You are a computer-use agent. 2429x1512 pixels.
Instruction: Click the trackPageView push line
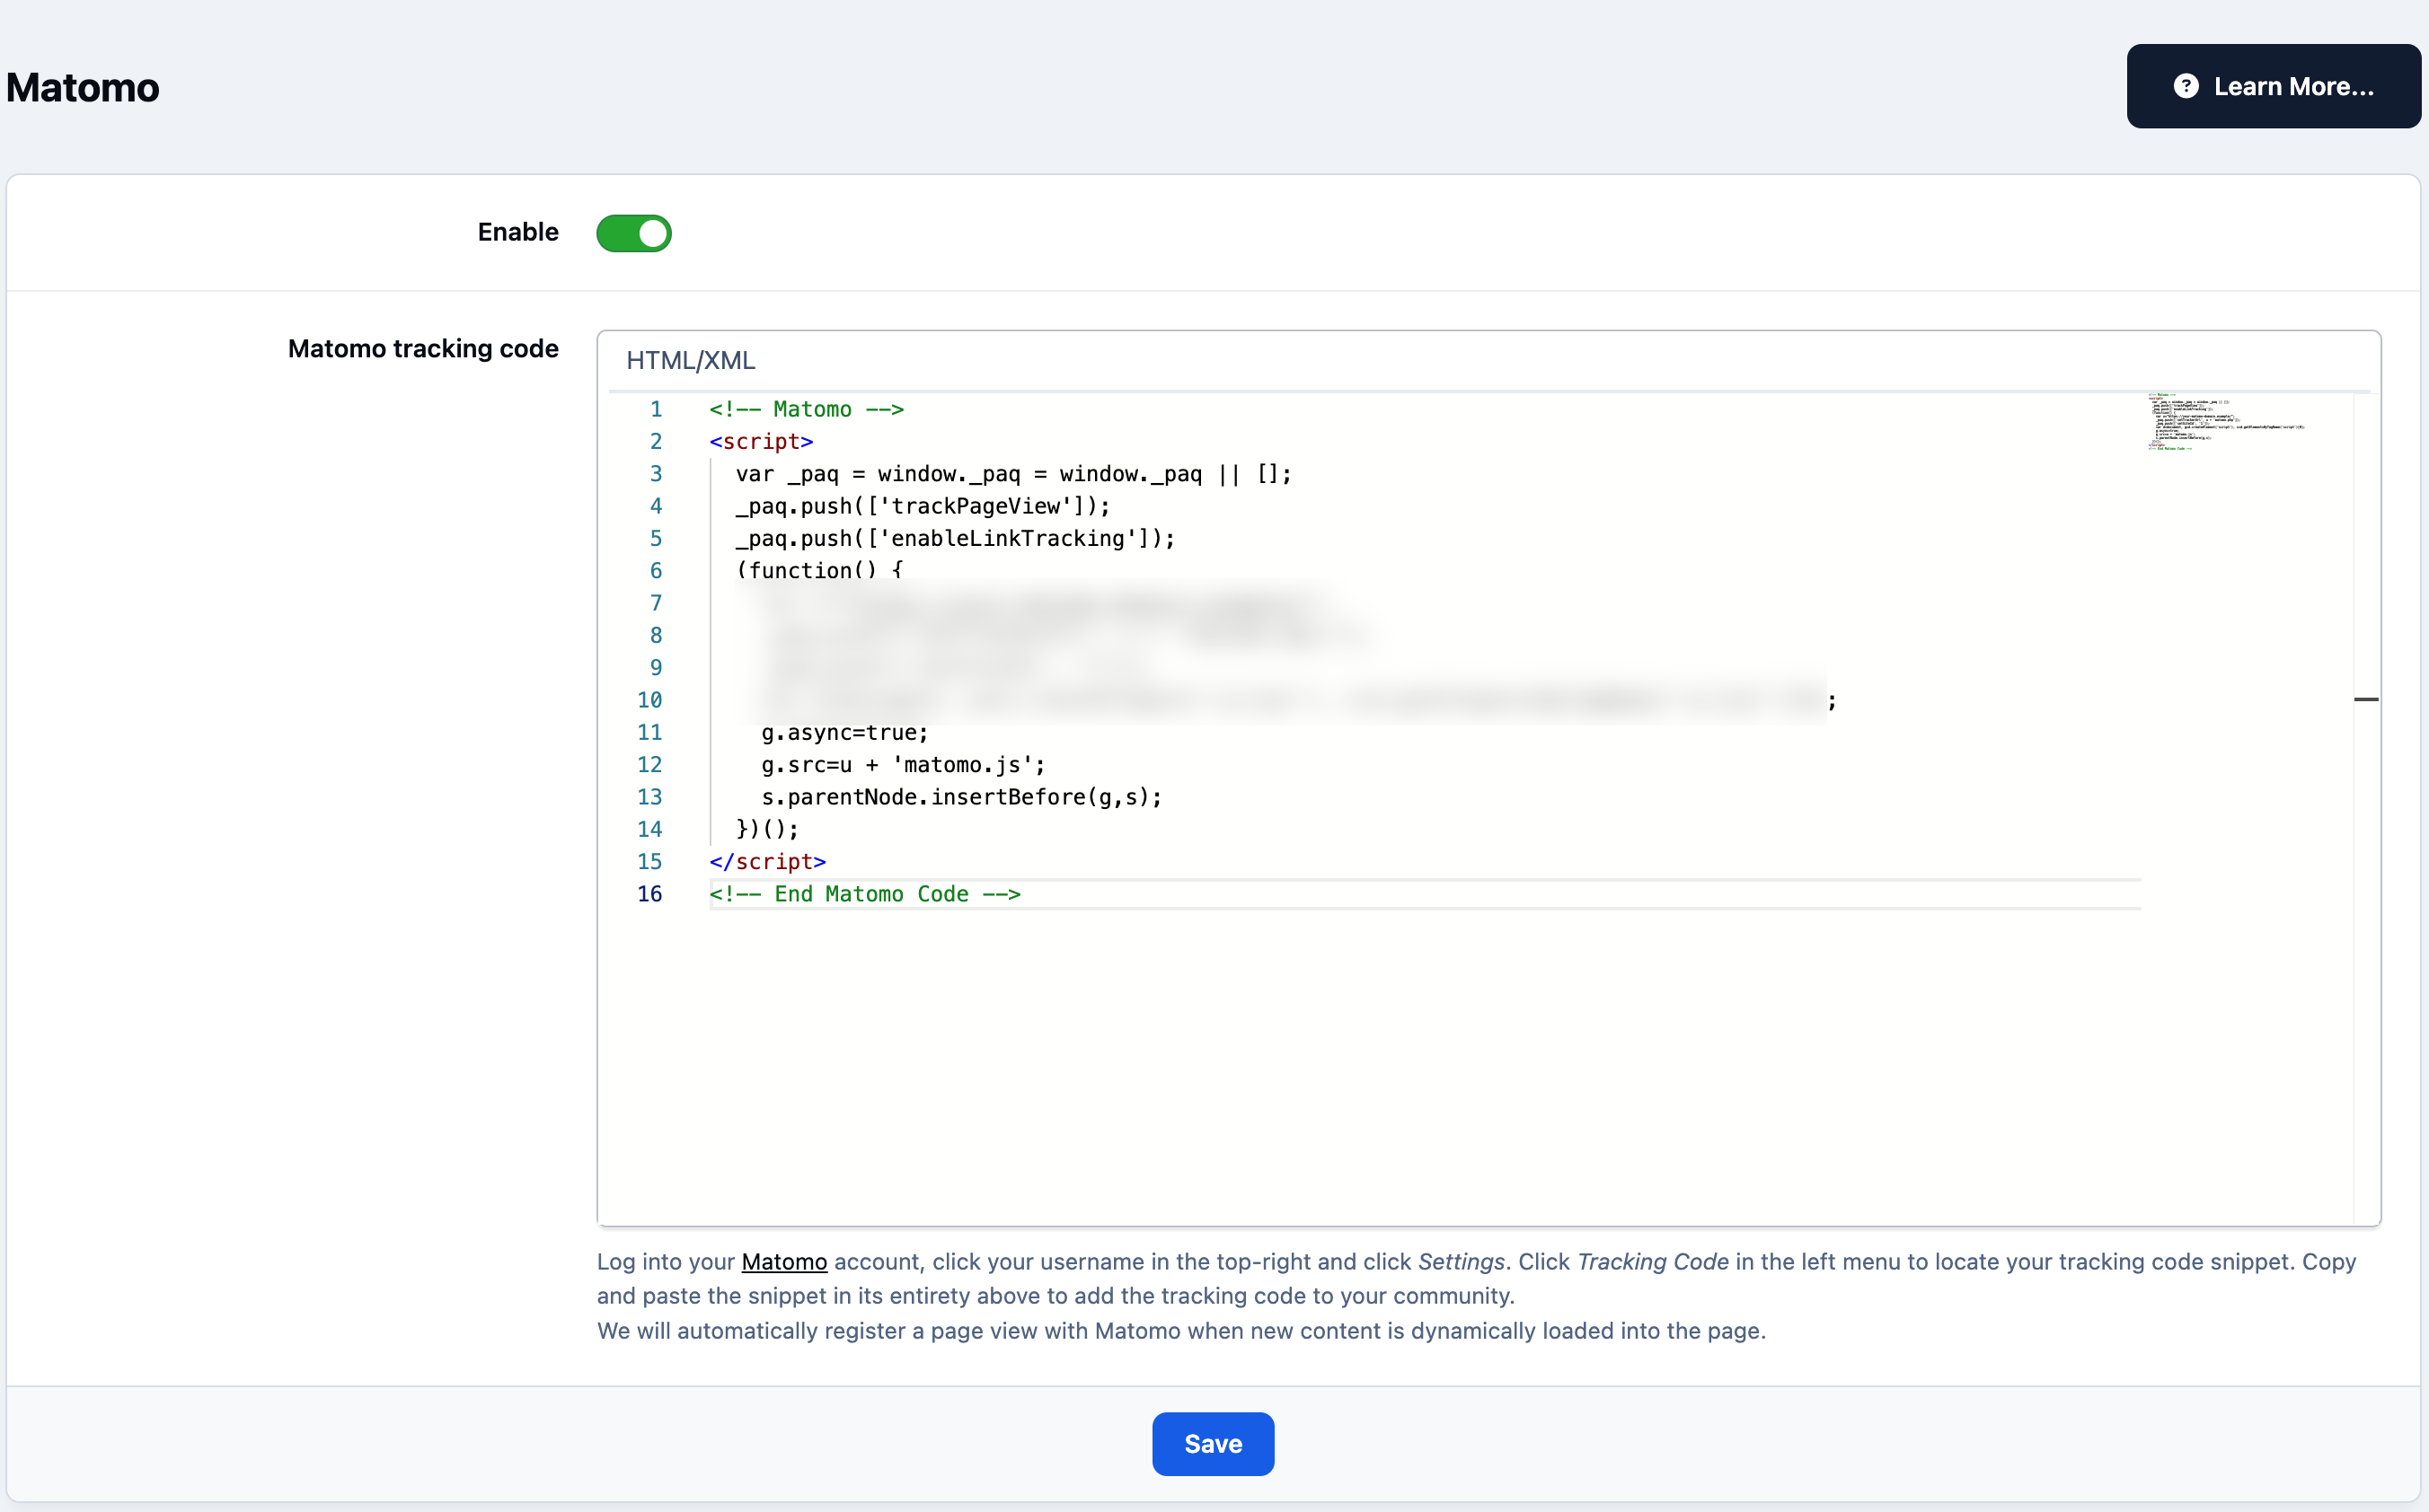click(923, 506)
